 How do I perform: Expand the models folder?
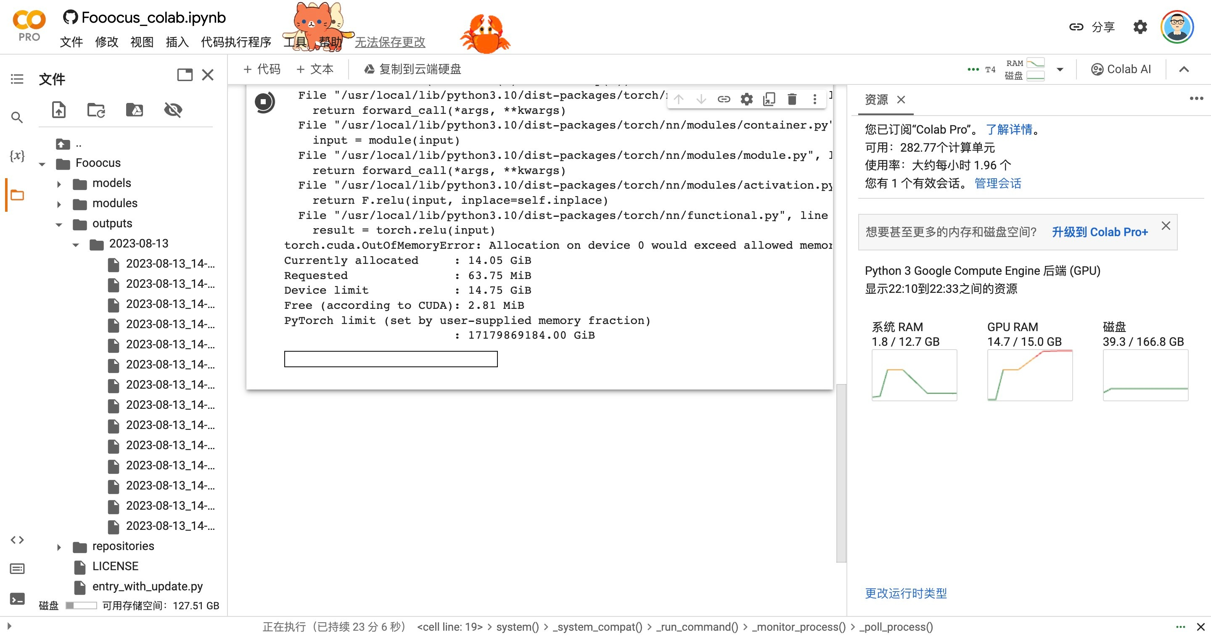(59, 184)
